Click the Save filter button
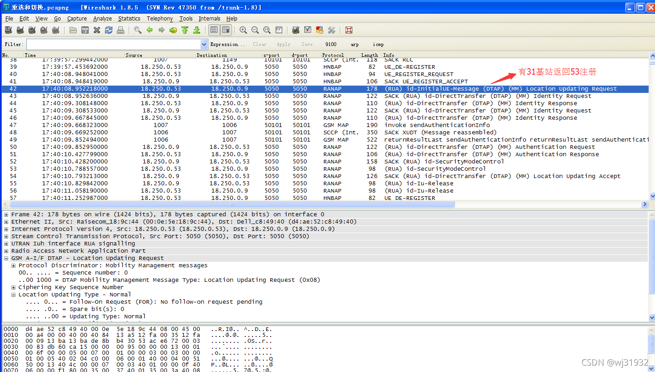The height and width of the screenshot is (372, 655). (307, 44)
